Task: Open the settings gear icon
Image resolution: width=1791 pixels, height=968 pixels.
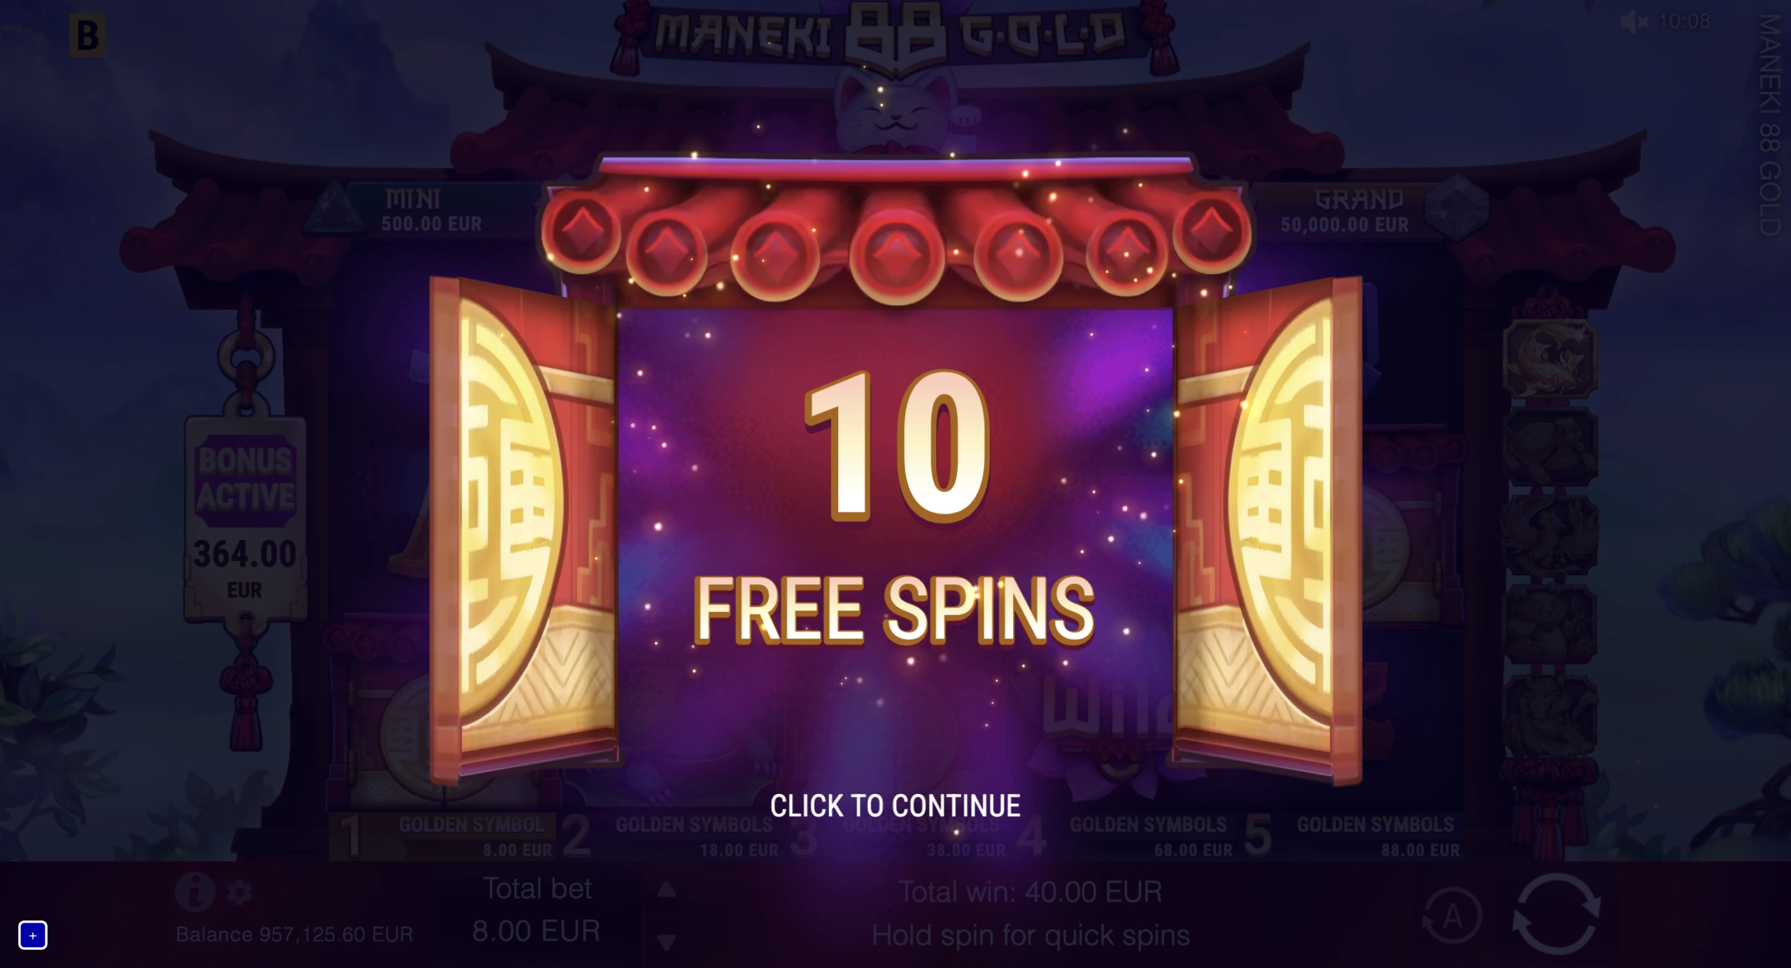Action: [240, 893]
